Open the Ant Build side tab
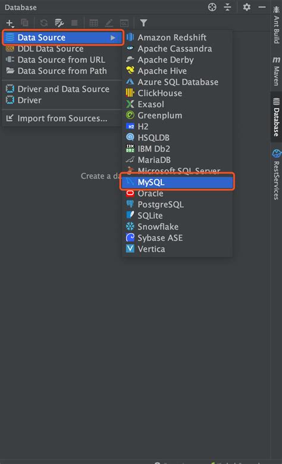 click(276, 25)
